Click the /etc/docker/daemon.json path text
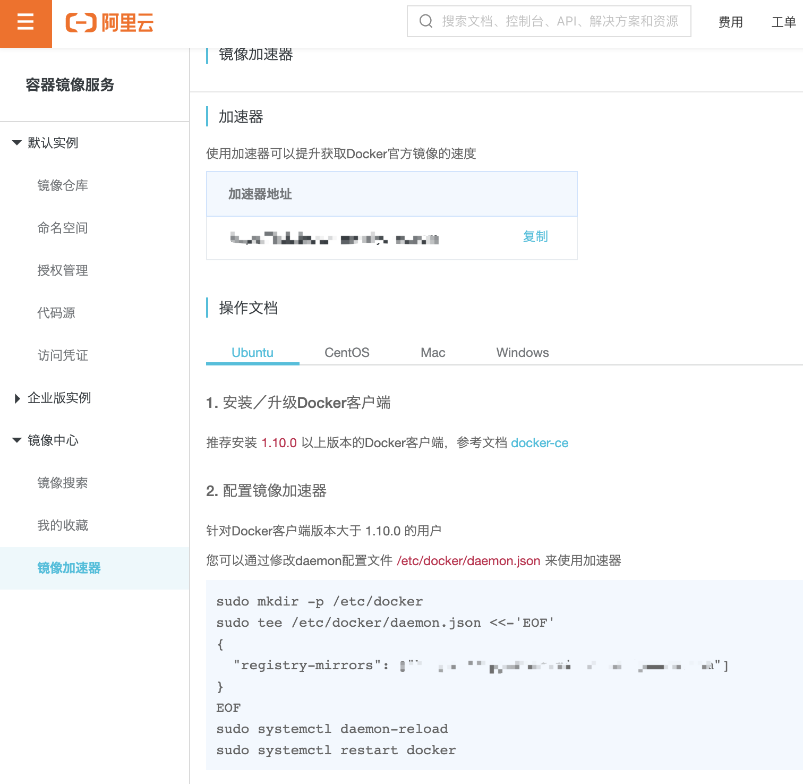 click(468, 561)
